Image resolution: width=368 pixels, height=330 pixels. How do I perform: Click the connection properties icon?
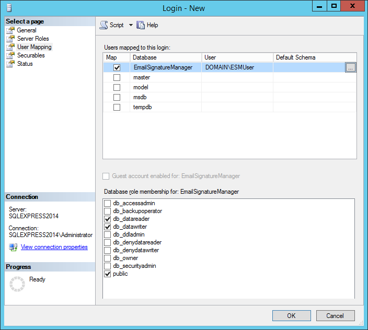[x=13, y=247]
